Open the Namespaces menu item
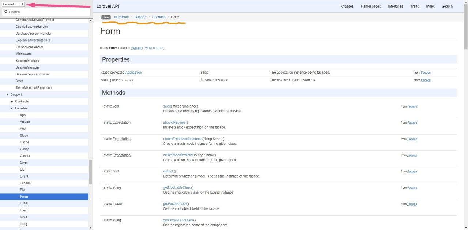 (x=371, y=6)
